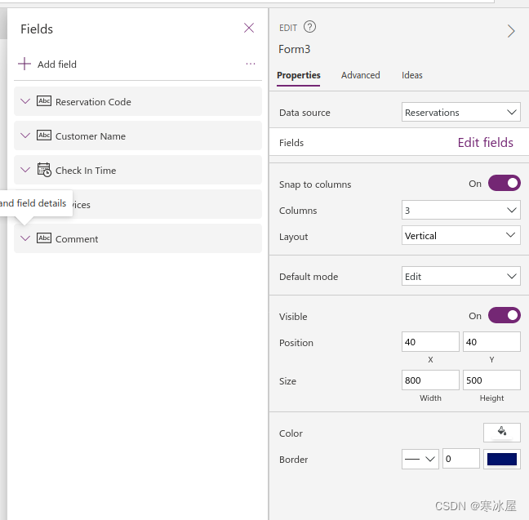Image resolution: width=529 pixels, height=520 pixels.
Task: Click the Edit fields link
Action: (x=485, y=143)
